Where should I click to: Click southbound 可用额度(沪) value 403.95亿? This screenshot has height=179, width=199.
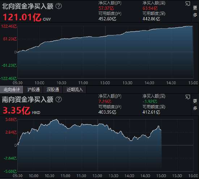[x=107, y=112]
